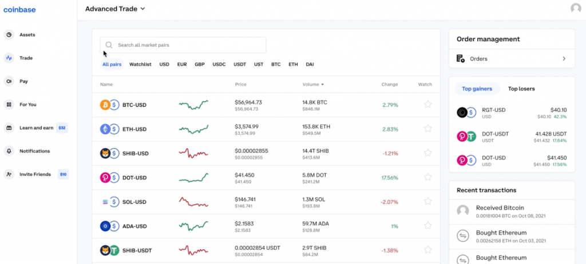Expand Orders with the chevron arrow
Image resolution: width=586 pixels, height=264 pixels.
(x=564, y=59)
